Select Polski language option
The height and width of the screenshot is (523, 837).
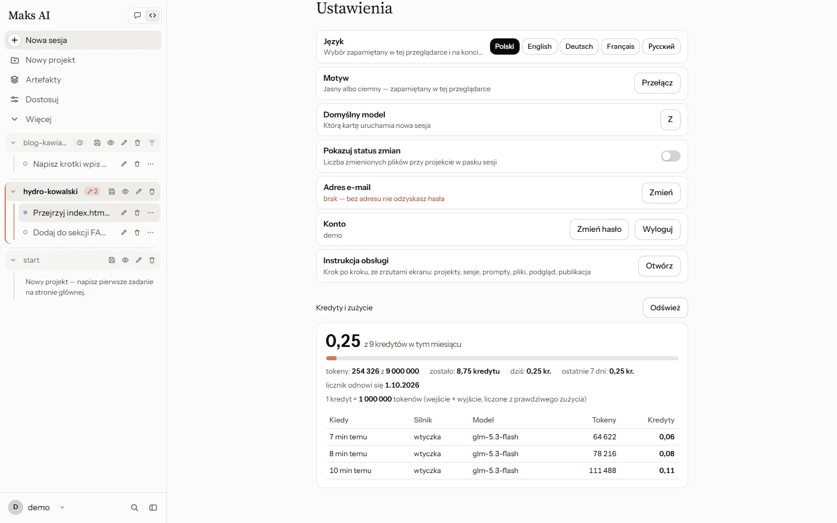(505, 46)
